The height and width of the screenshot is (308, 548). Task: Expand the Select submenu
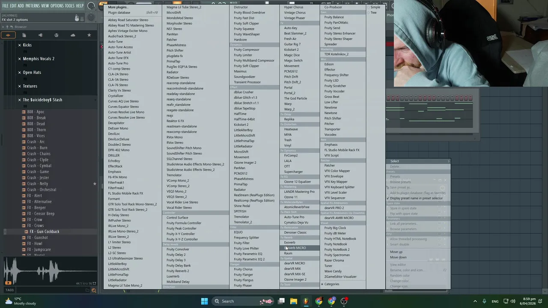pyautogui.click(x=418, y=161)
